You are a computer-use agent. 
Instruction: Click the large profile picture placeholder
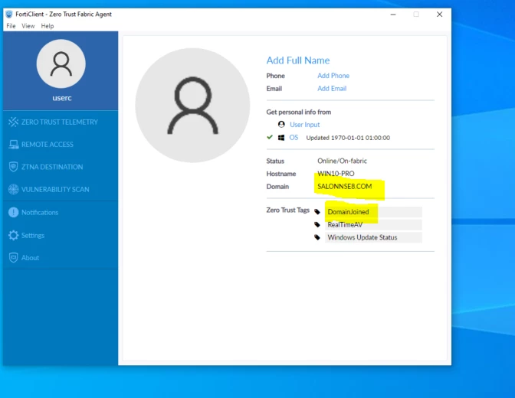coord(192,106)
